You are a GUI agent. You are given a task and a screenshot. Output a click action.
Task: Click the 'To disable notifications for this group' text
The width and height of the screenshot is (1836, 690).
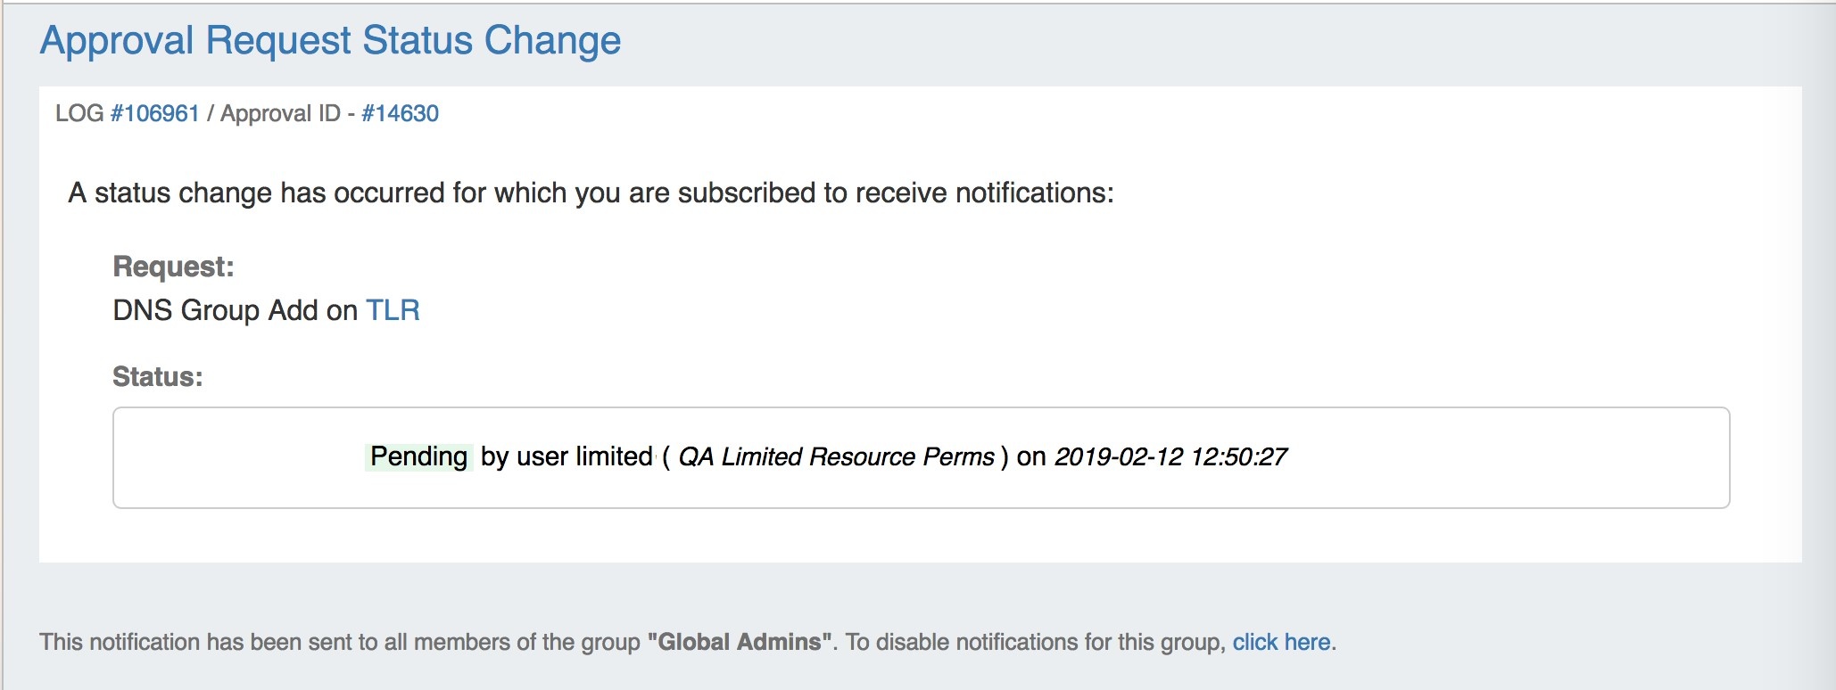click(1035, 642)
